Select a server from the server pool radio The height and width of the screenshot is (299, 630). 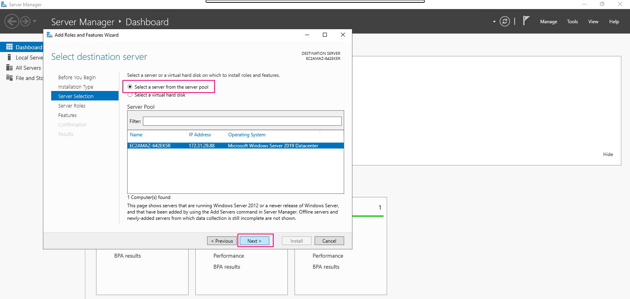tap(130, 87)
